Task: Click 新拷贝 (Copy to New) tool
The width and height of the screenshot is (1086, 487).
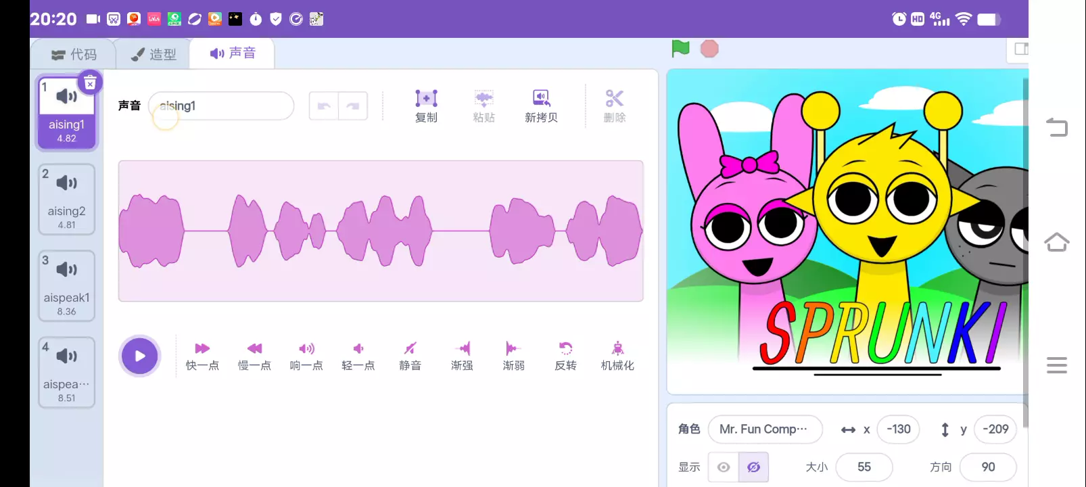Action: (x=541, y=106)
